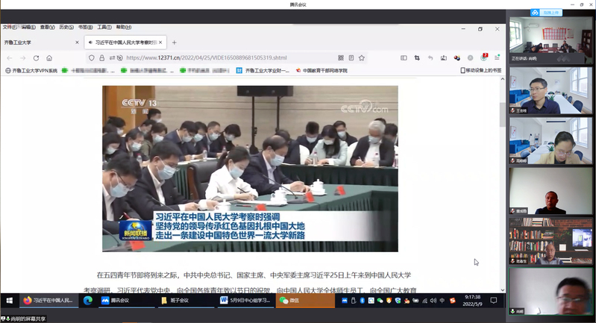Start the screenshot crop tool

click(x=417, y=57)
